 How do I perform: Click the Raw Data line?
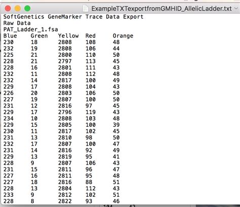(17, 23)
